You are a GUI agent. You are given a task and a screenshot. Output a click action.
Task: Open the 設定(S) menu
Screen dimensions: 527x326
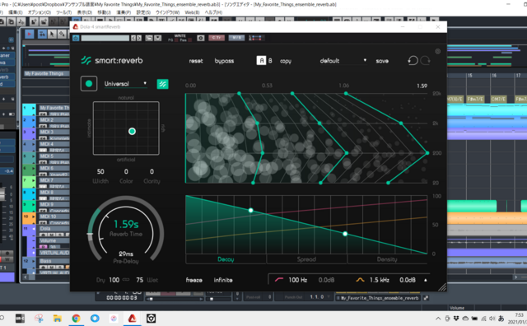143,12
